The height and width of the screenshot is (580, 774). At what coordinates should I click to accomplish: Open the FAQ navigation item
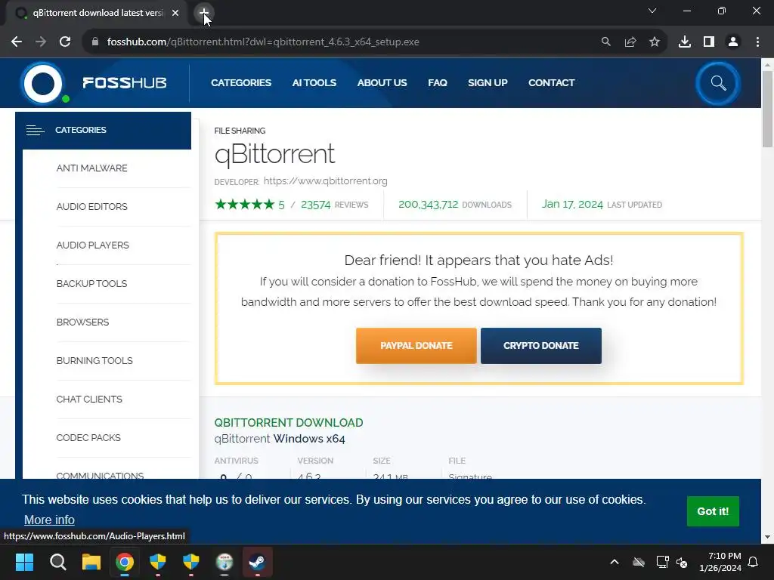(438, 83)
